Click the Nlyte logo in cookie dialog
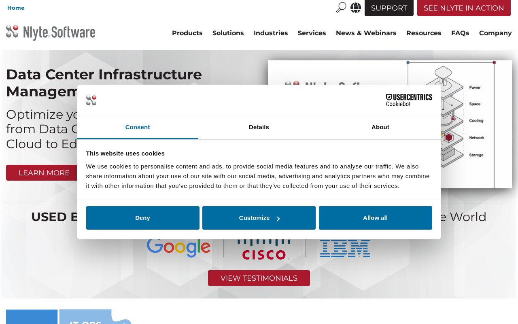The image size is (518, 324). point(91,100)
